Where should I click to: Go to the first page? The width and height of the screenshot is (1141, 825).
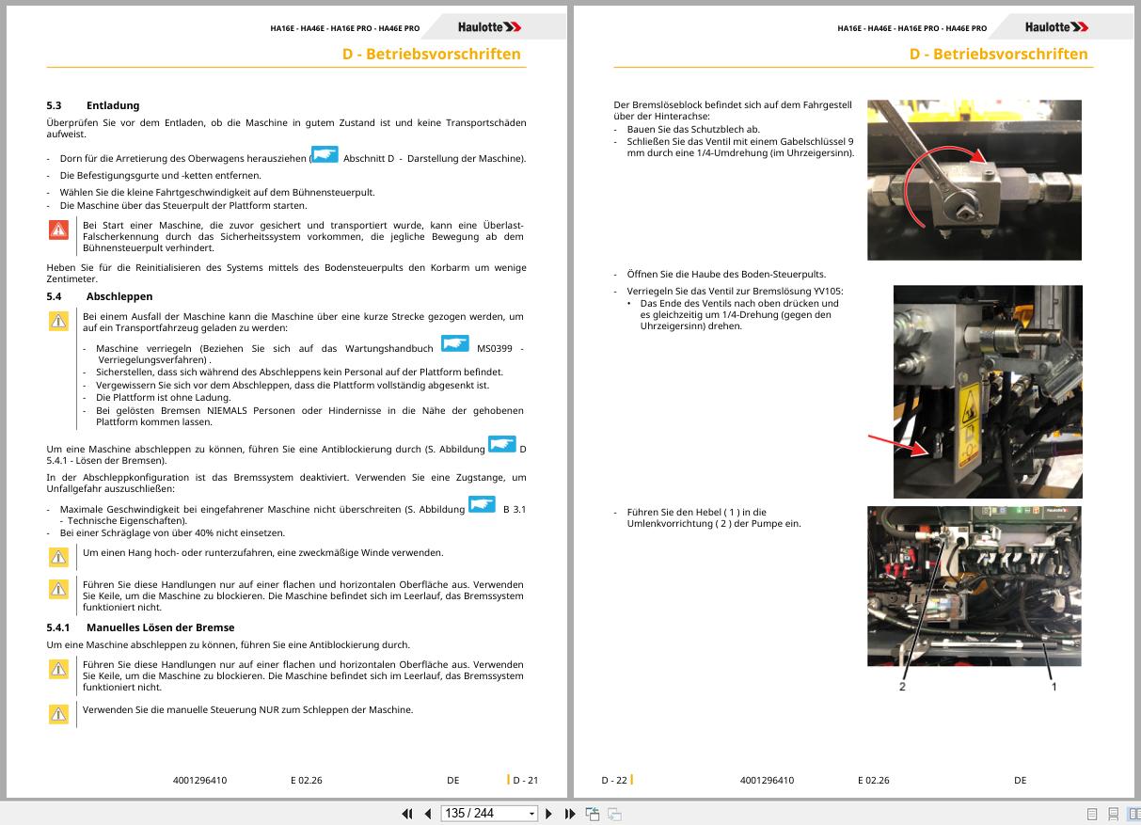click(x=407, y=814)
